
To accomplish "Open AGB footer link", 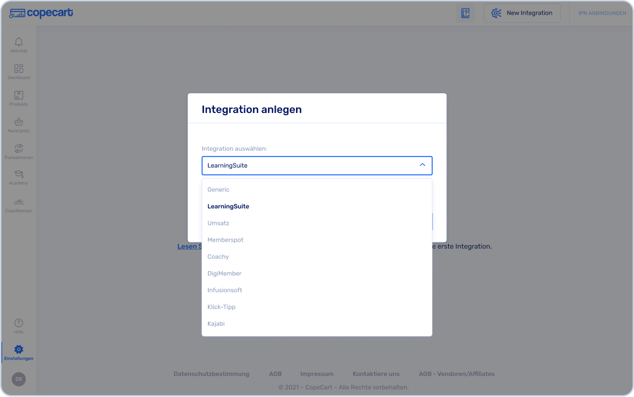I will coord(276,374).
